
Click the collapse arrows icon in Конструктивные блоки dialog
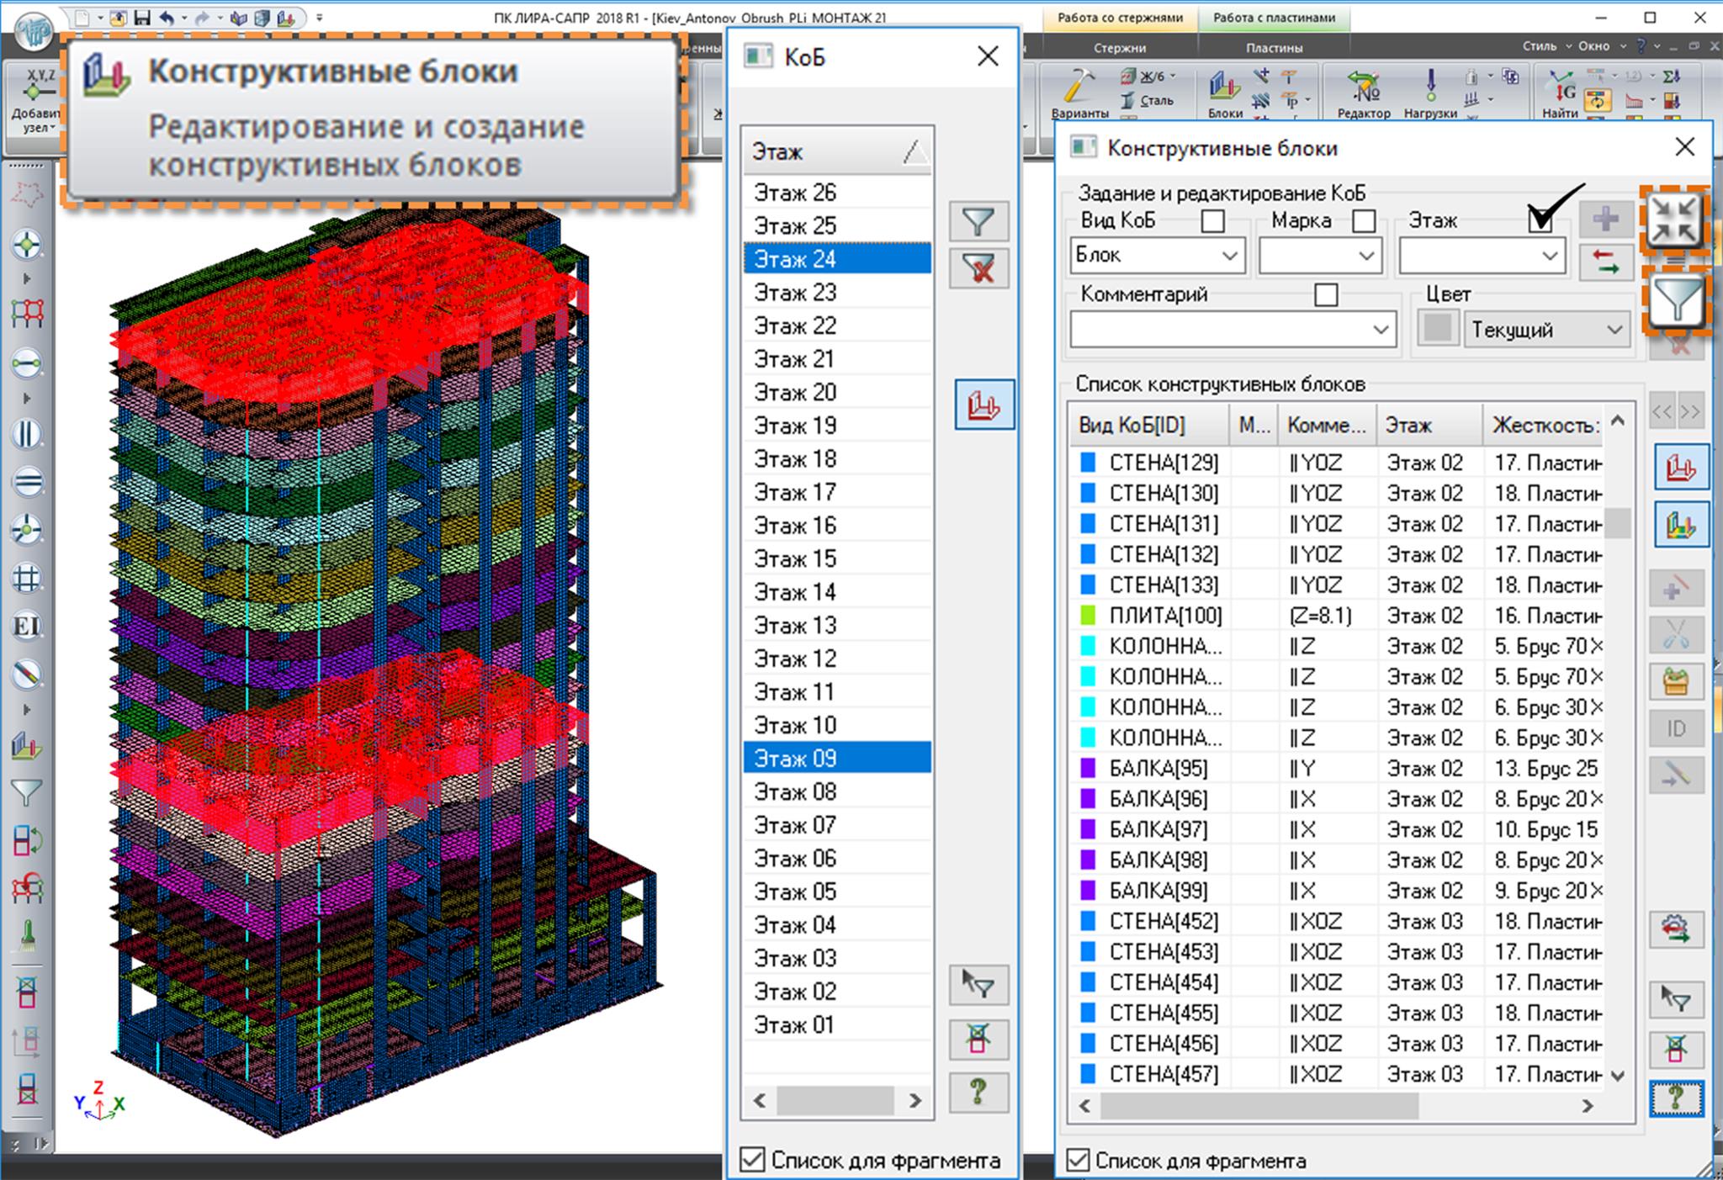[x=1675, y=220]
